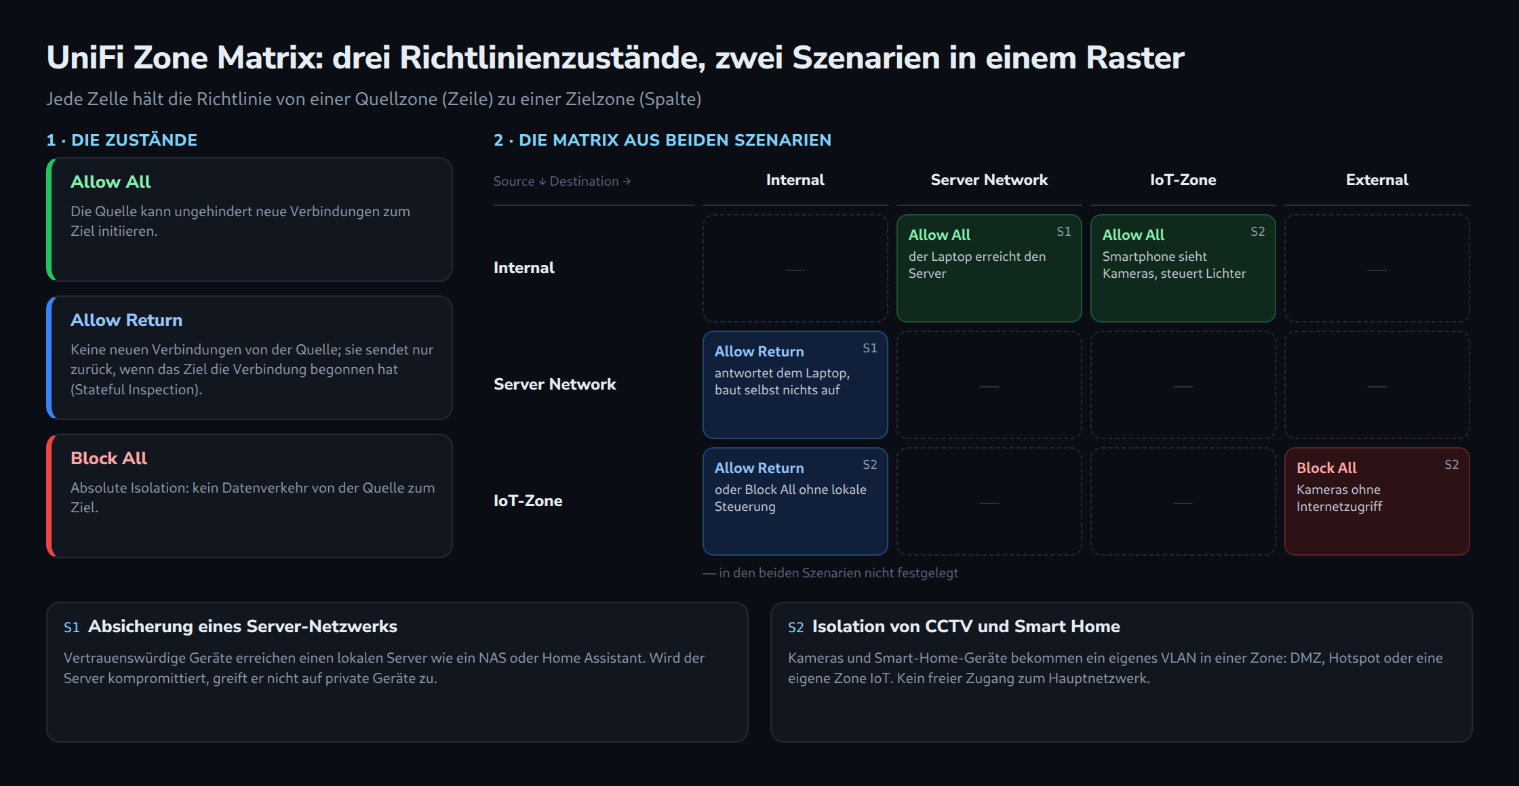Click text 'oder Block All ohne lokale Steuerung'

pyautogui.click(x=790, y=498)
